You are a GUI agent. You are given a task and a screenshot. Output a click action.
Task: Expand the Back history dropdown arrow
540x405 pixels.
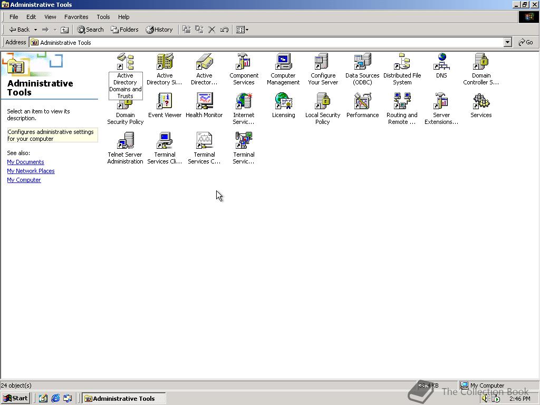click(35, 30)
